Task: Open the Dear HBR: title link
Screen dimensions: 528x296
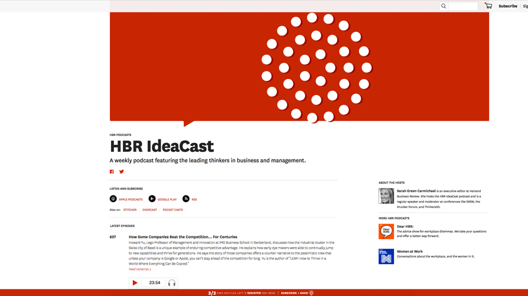Action: (405, 227)
